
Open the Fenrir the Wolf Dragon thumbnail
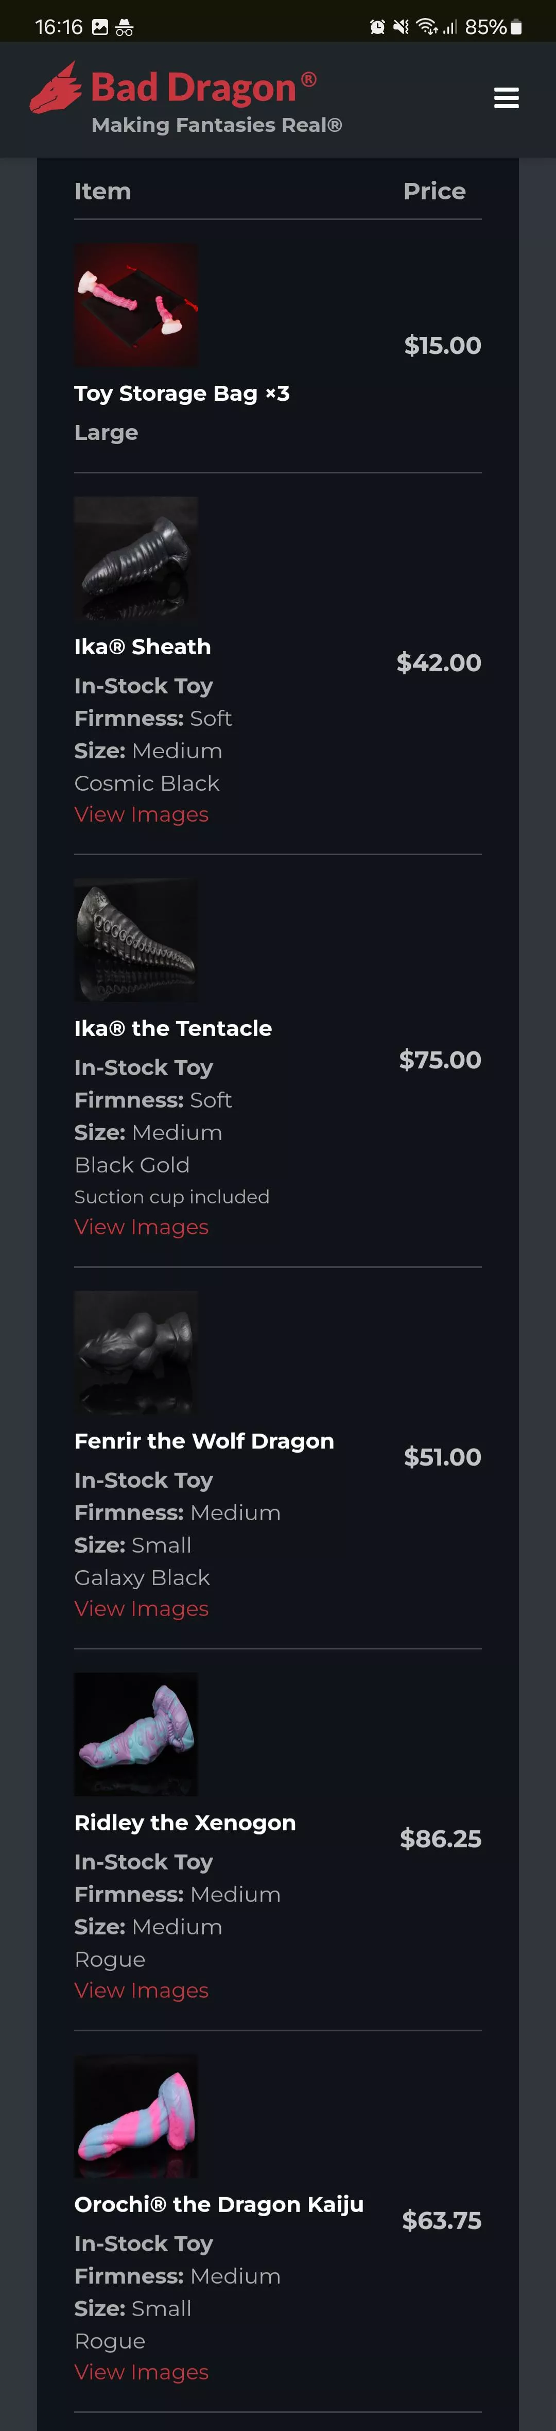click(x=136, y=1352)
